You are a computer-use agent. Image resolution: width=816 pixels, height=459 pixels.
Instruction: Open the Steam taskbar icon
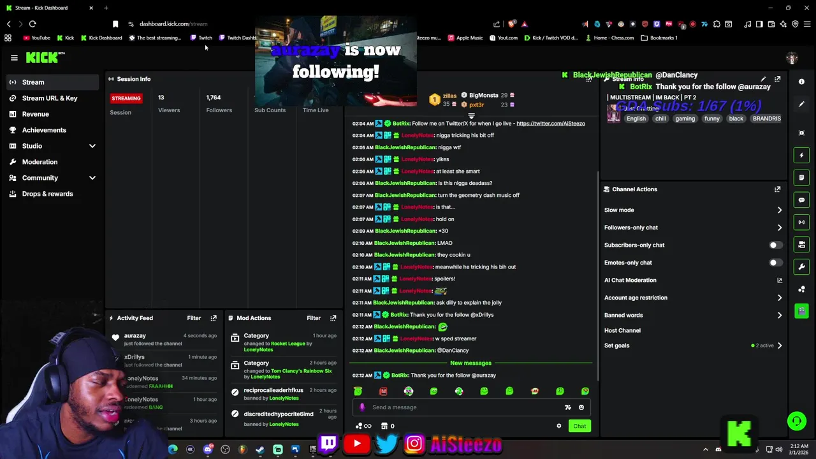(x=260, y=449)
